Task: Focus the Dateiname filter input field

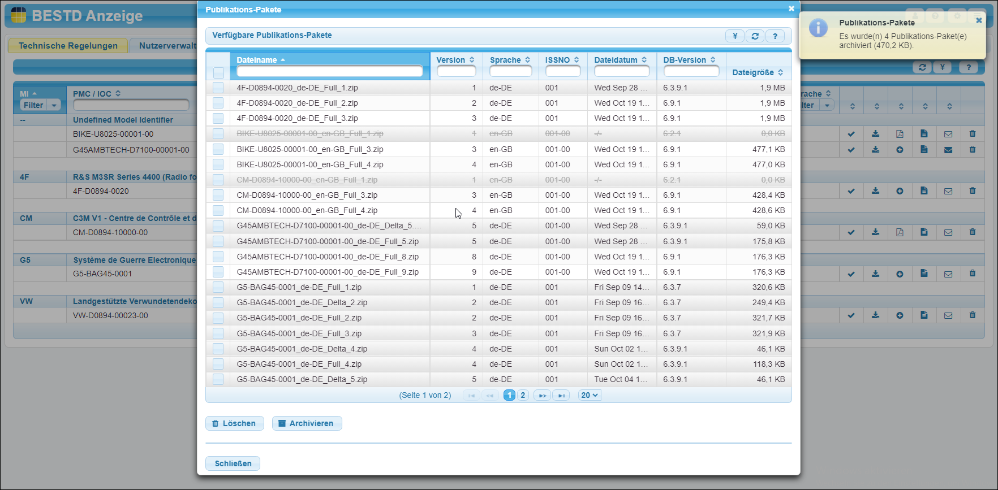Action: (x=330, y=71)
